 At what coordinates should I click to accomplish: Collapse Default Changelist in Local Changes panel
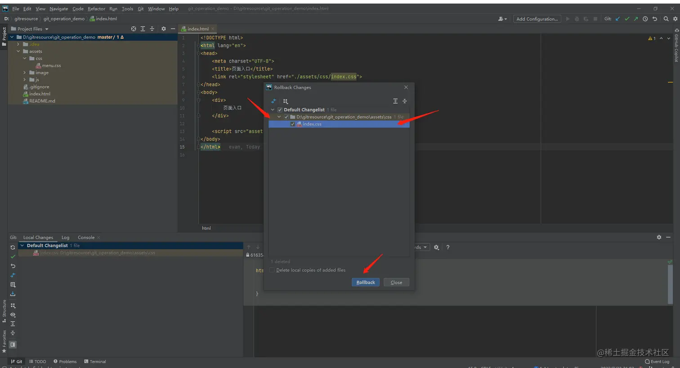point(22,246)
